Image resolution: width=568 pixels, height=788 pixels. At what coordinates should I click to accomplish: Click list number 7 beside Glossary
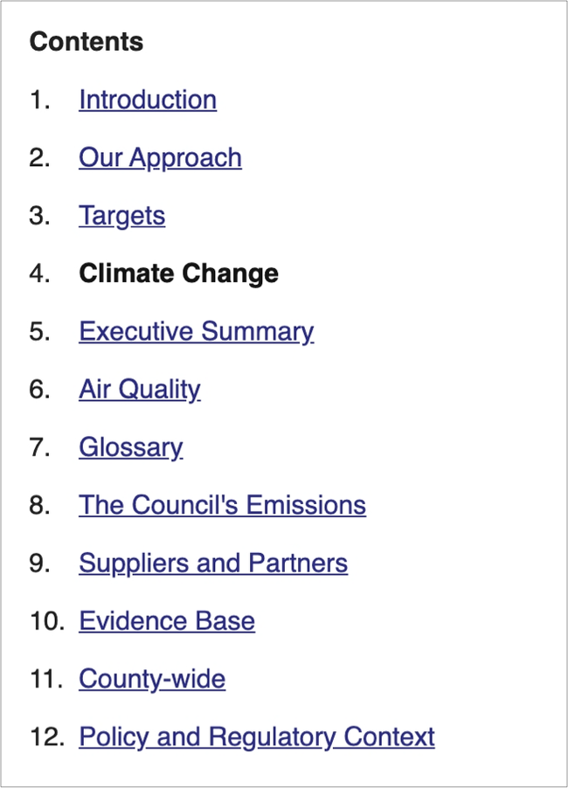39,448
